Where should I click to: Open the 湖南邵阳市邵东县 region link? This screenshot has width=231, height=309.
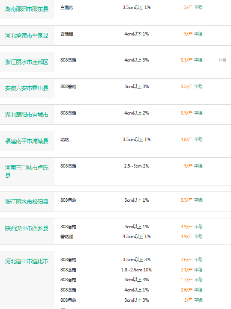tap(27, 9)
